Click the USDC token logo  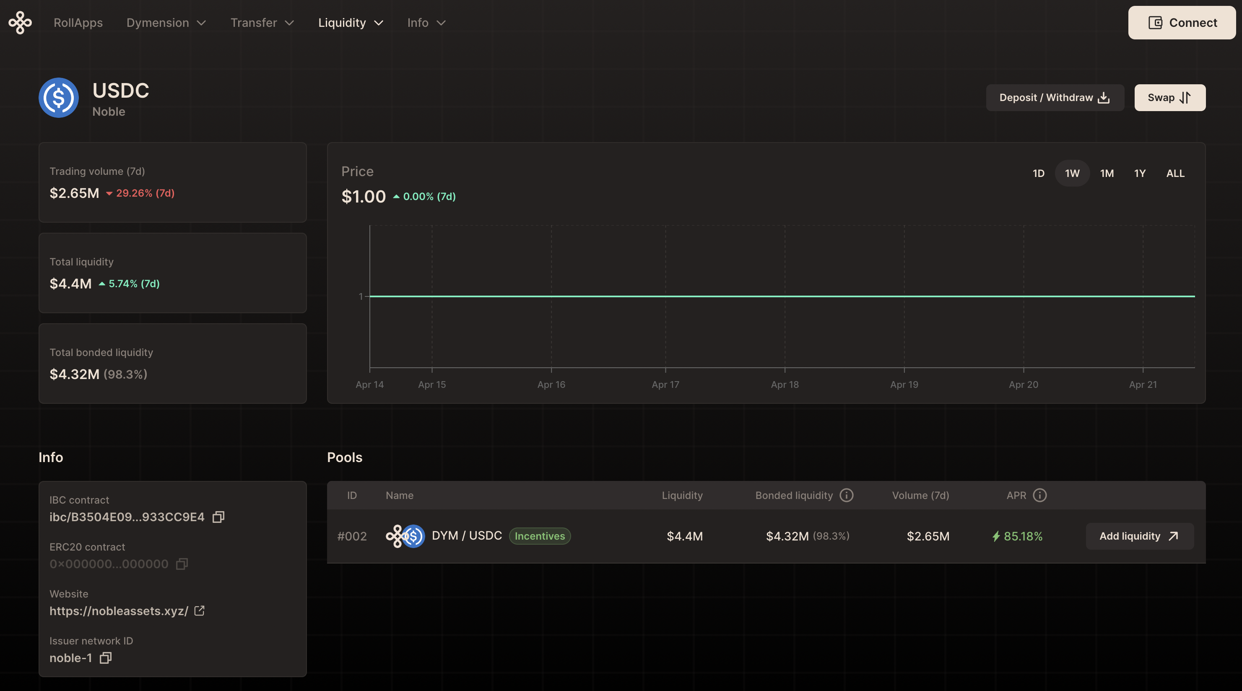click(59, 97)
